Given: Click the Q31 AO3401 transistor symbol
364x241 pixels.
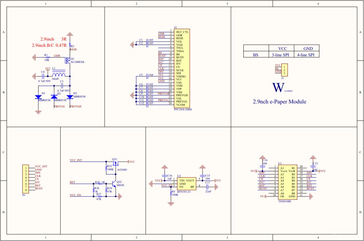Looking at the screenshot, I should click(x=115, y=164).
